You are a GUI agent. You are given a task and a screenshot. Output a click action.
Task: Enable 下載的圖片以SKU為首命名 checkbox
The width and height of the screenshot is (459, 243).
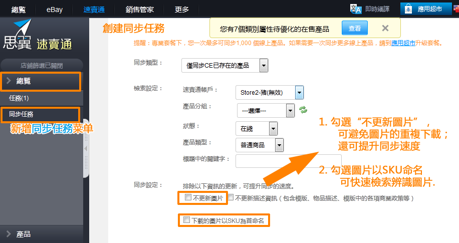[186, 219]
